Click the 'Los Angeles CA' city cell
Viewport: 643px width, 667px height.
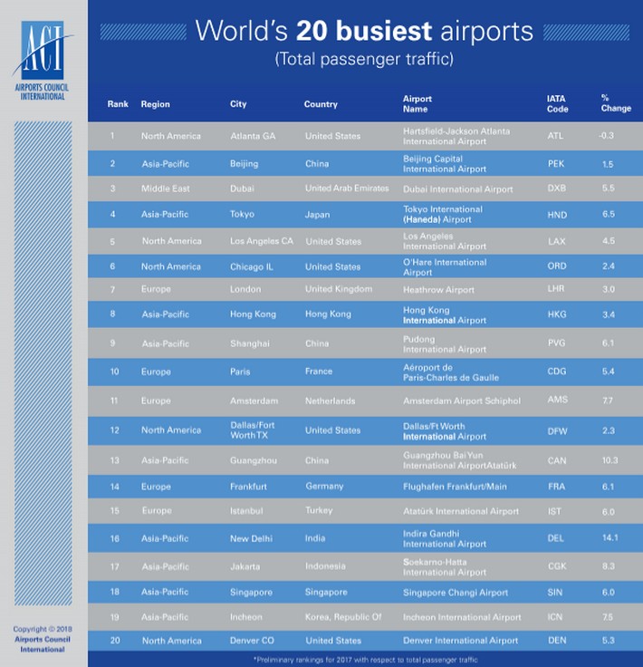(262, 241)
